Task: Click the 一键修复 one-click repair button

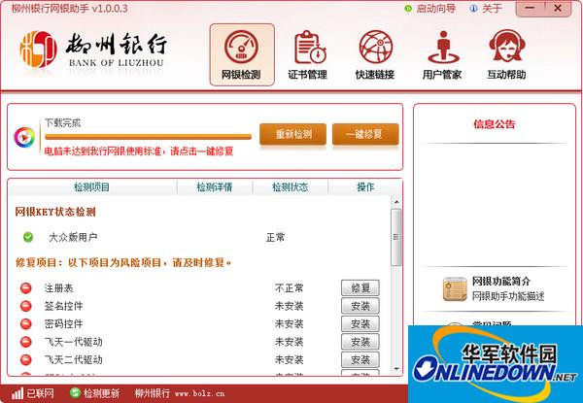Action: click(x=365, y=134)
